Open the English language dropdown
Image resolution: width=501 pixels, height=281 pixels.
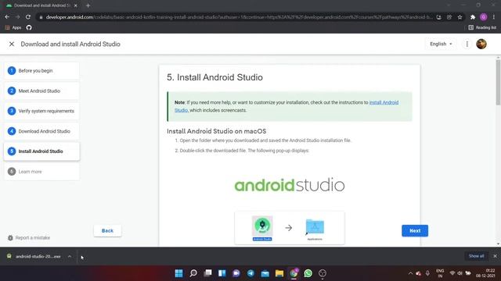click(441, 44)
